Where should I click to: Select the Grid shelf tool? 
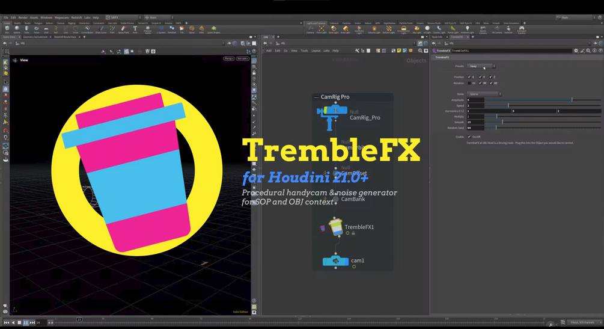tap(46, 29)
